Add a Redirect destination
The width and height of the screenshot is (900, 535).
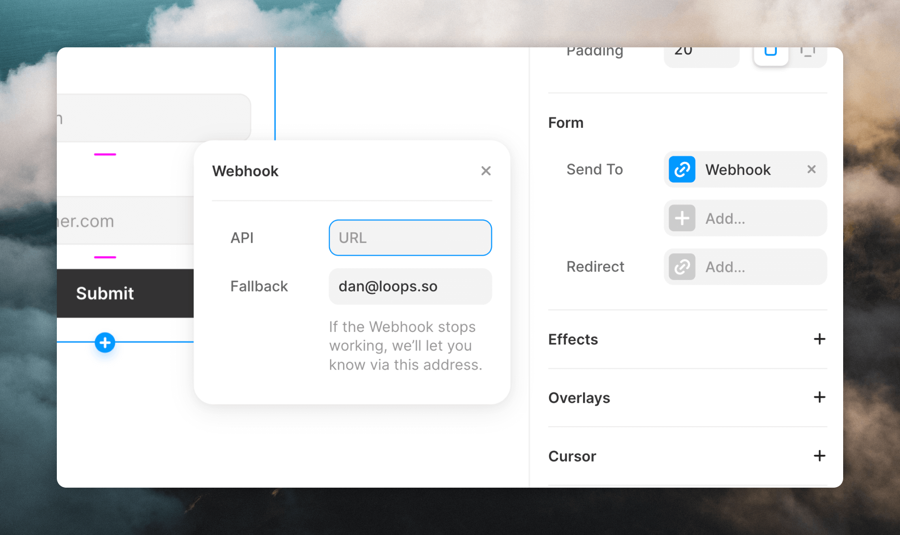(744, 267)
